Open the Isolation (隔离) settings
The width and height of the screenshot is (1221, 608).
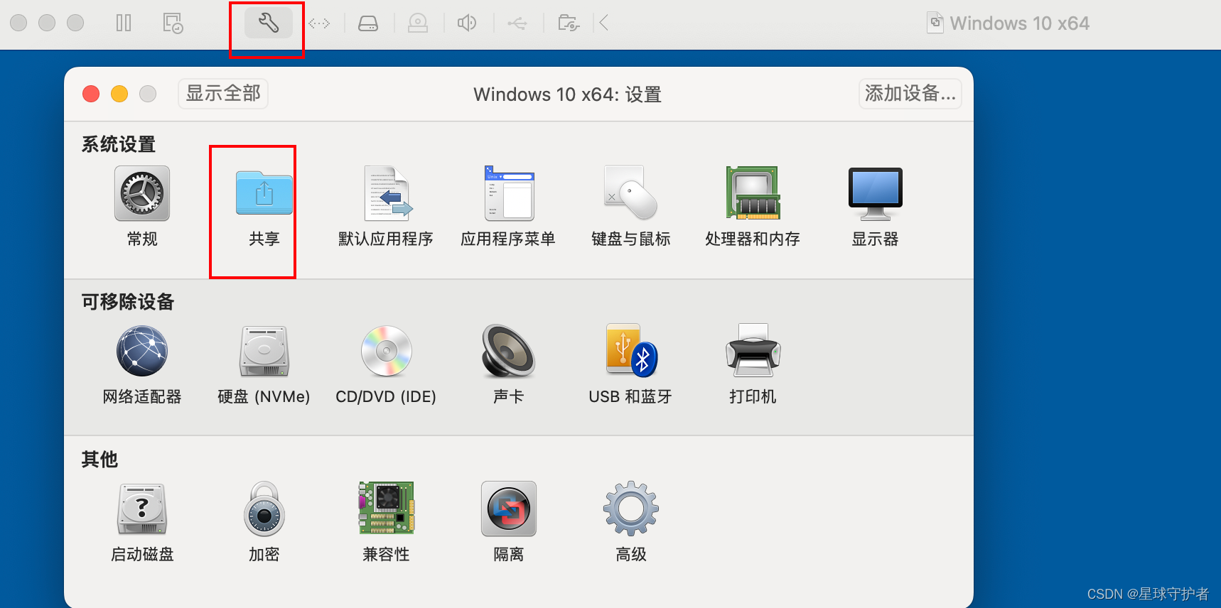pyautogui.click(x=508, y=522)
